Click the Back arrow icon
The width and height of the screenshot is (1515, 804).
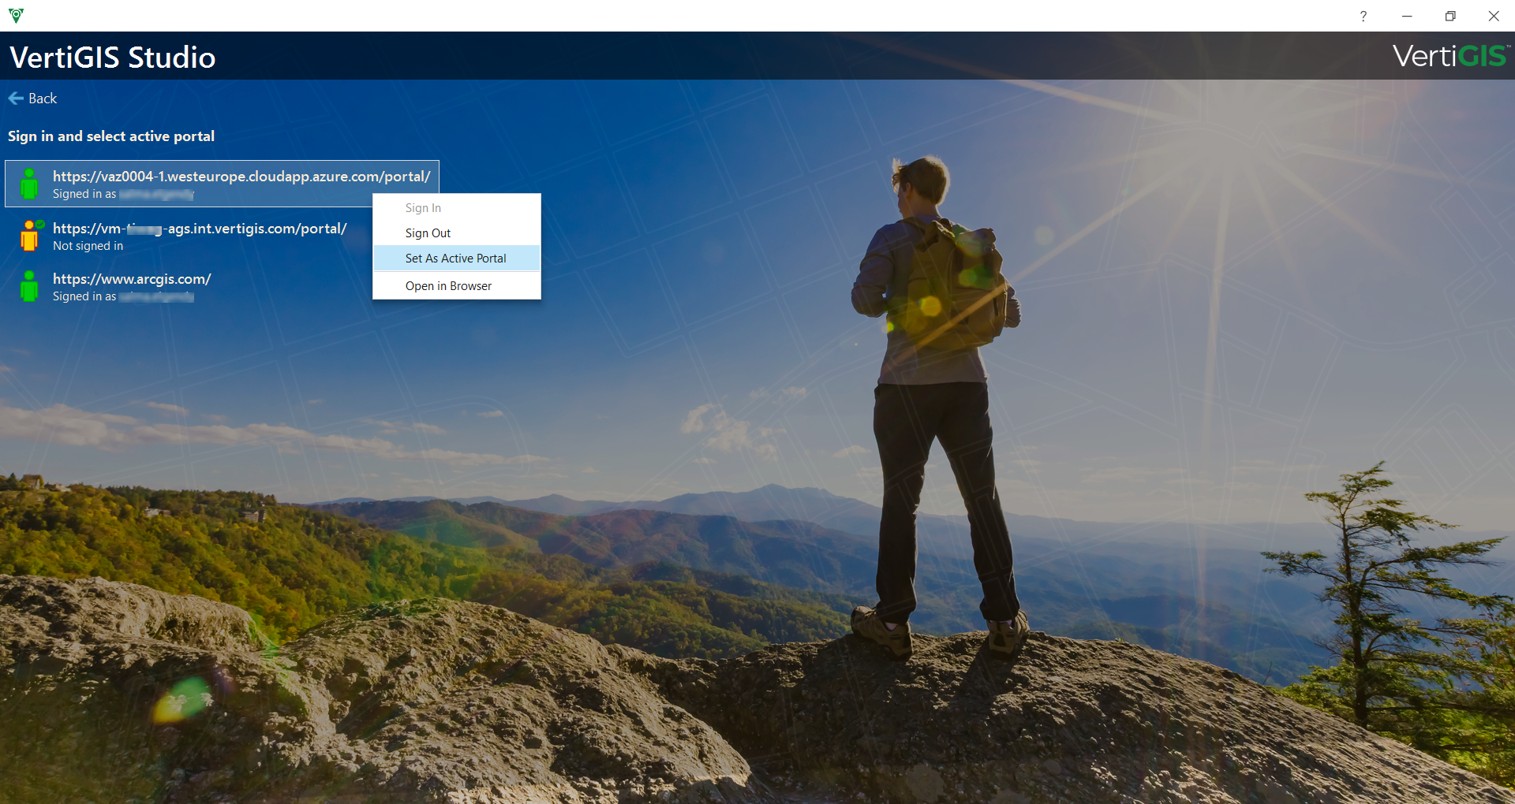point(16,99)
